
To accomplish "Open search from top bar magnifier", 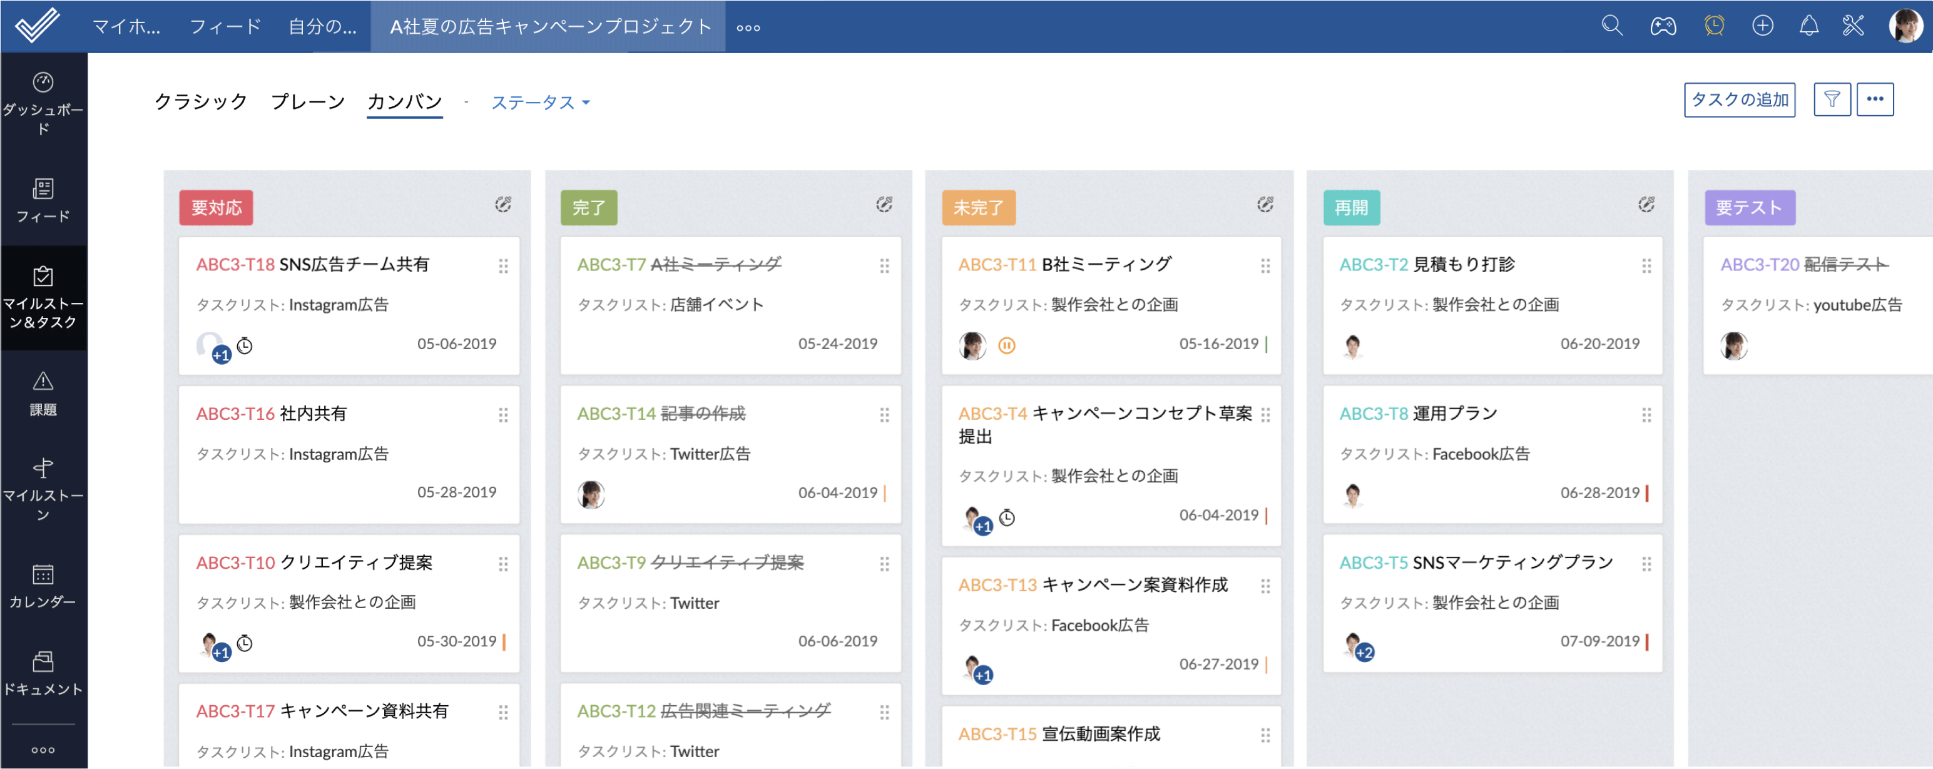I will click(x=1611, y=26).
